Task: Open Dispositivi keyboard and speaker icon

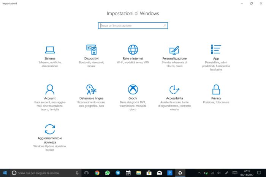Action: click(92, 50)
